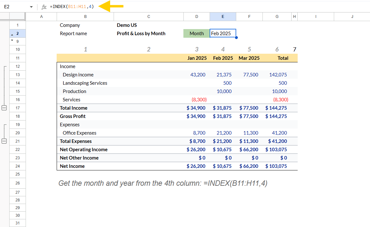370x227 pixels.
Task: Collapse the Income row group at row 17
Action: [x=4, y=108]
